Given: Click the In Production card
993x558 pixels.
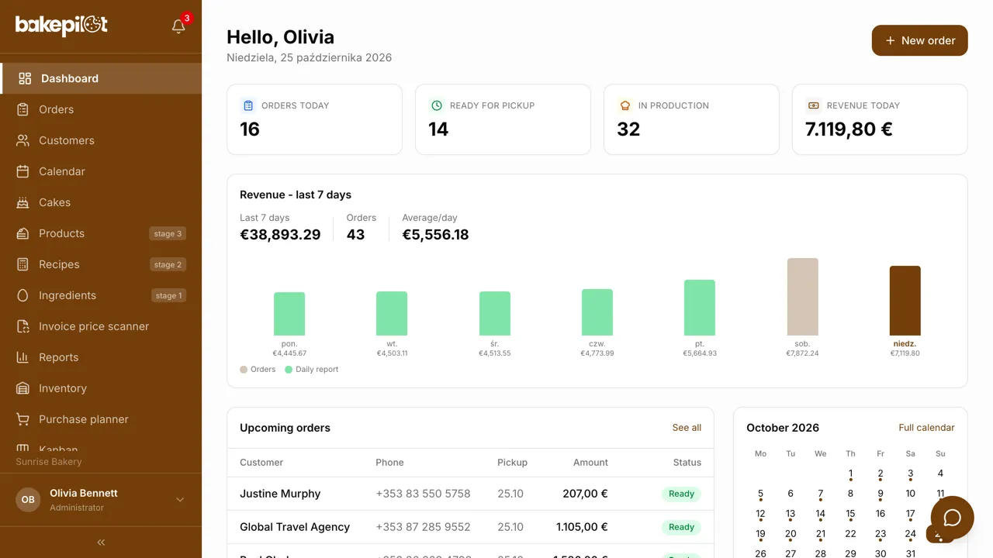Looking at the screenshot, I should click(691, 119).
